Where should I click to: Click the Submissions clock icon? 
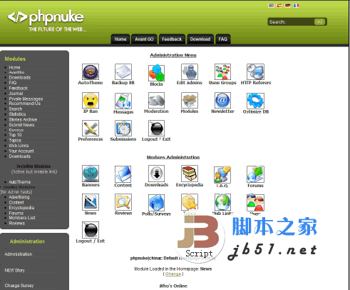123,129
